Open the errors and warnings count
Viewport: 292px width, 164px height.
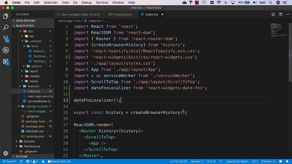point(32,161)
